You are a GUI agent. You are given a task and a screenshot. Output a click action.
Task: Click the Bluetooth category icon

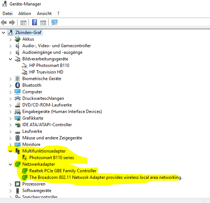(18, 85)
